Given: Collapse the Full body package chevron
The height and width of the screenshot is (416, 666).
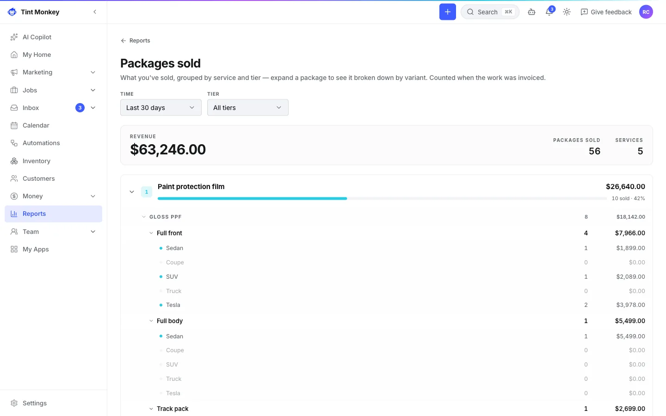Looking at the screenshot, I should (x=151, y=321).
